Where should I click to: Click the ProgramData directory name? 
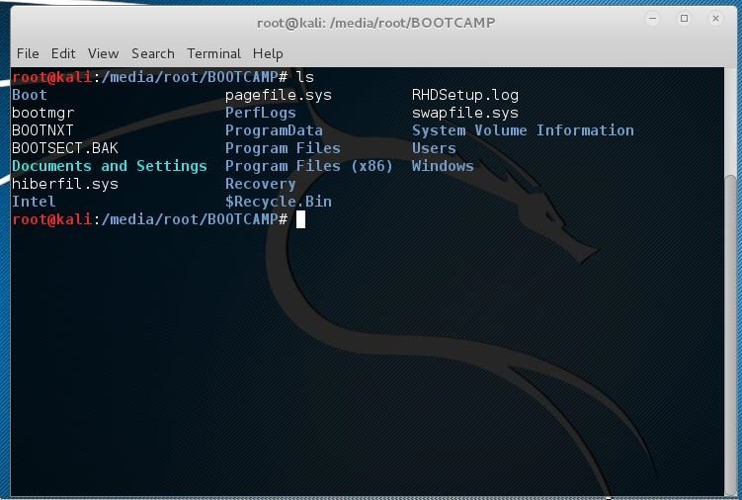tap(274, 130)
